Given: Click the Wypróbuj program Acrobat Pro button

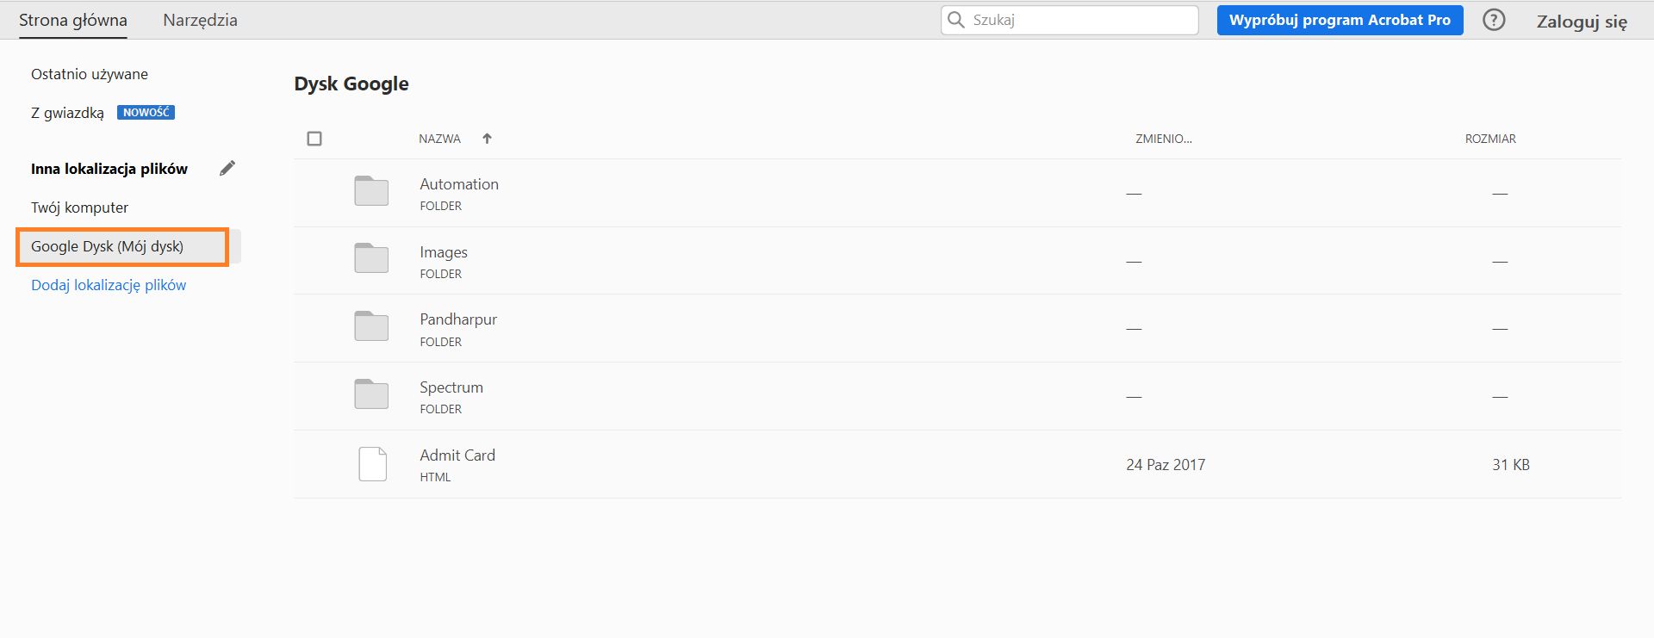Looking at the screenshot, I should click(1339, 19).
